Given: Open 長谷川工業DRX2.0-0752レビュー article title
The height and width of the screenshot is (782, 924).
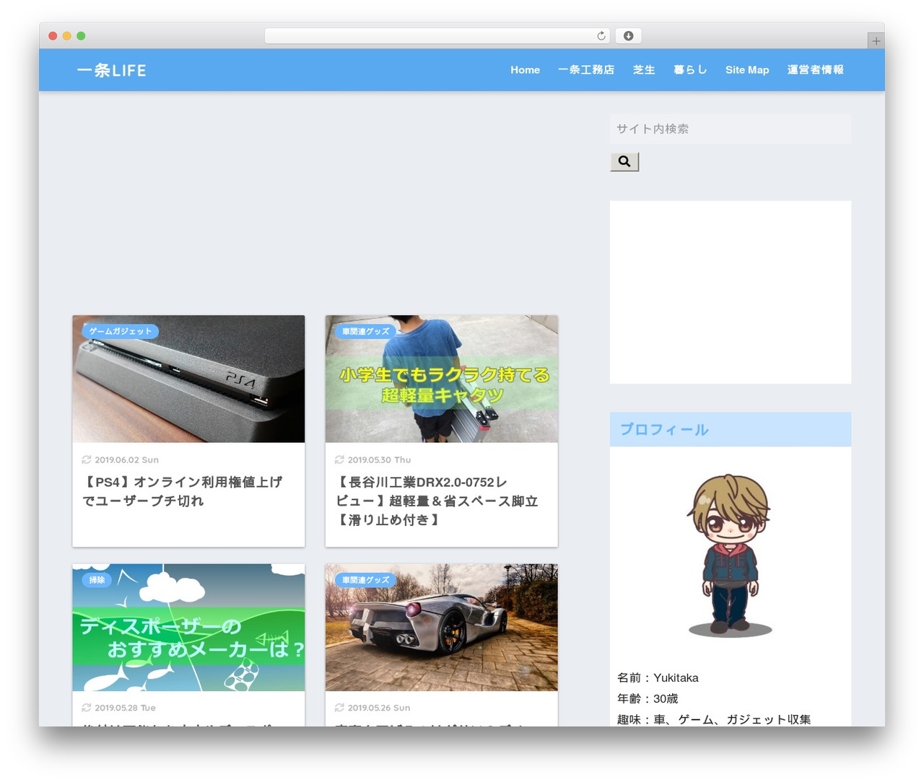Looking at the screenshot, I should [x=437, y=501].
